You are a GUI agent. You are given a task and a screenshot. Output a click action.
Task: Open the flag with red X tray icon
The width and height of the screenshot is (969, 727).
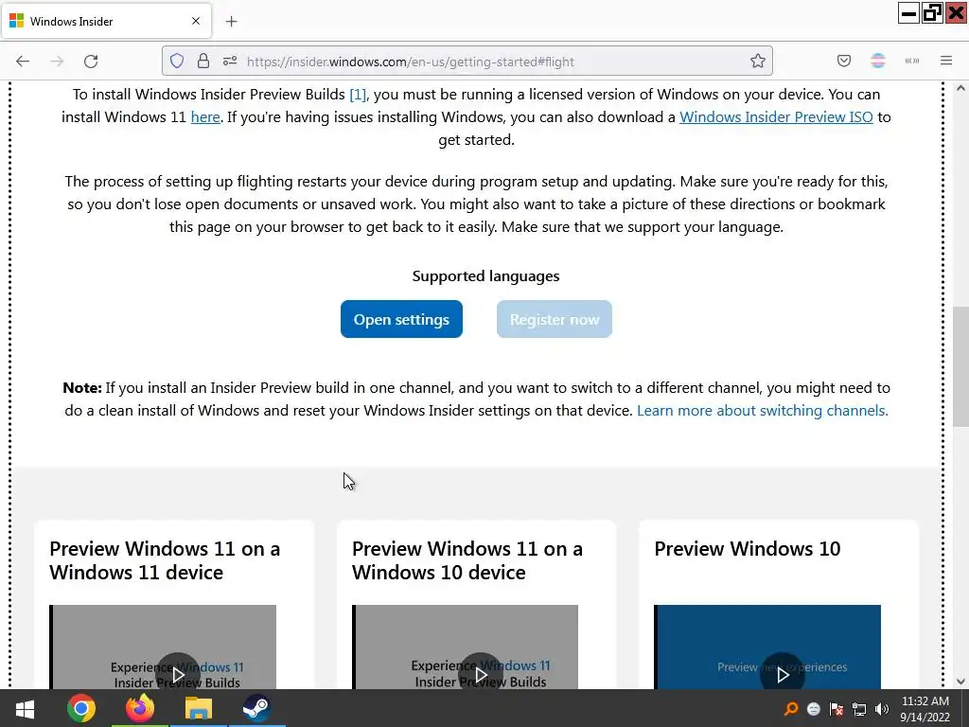[x=837, y=709]
